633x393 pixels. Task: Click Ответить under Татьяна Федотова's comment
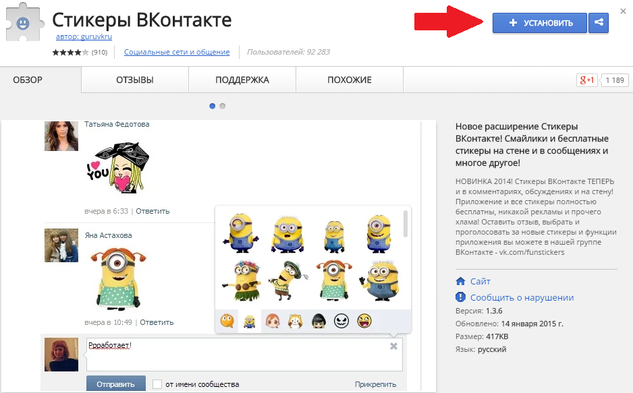153,211
